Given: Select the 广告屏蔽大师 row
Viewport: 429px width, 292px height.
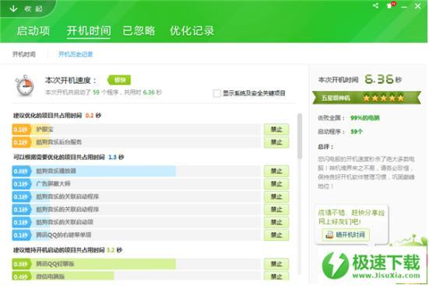Looking at the screenshot, I should [136, 184].
